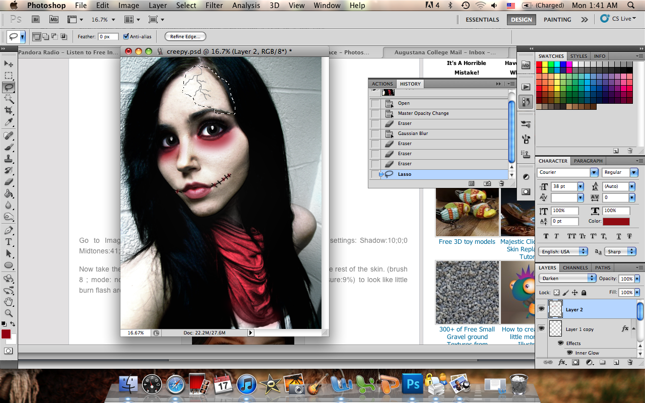Select the Move tool
The height and width of the screenshot is (403, 645).
pos(9,64)
